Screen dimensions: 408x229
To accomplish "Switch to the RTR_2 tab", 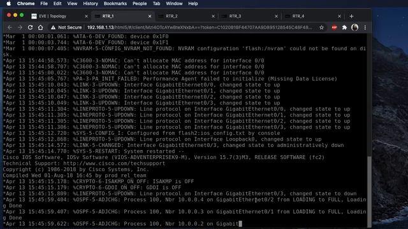I will pyautogui.click(x=186, y=16).
